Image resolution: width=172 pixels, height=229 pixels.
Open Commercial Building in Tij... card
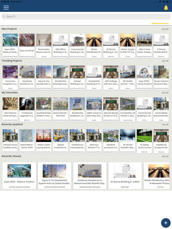(77, 46)
